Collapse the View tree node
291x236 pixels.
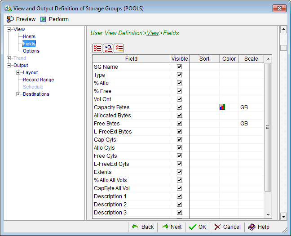pyautogui.click(x=9, y=29)
